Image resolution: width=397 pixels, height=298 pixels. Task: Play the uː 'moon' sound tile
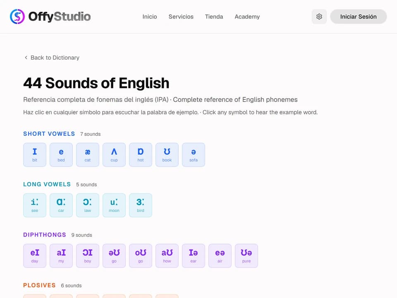coord(114,205)
